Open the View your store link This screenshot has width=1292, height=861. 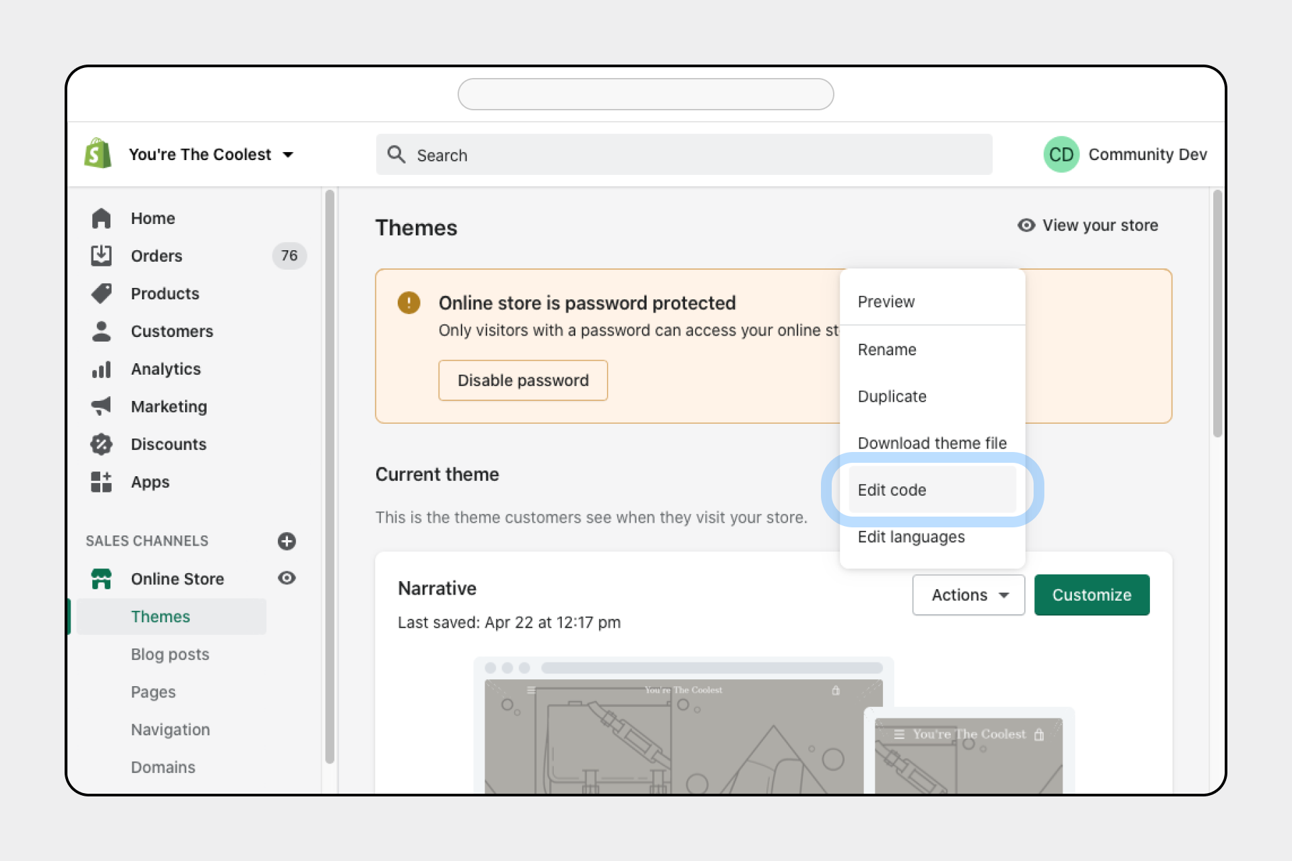coord(1087,225)
